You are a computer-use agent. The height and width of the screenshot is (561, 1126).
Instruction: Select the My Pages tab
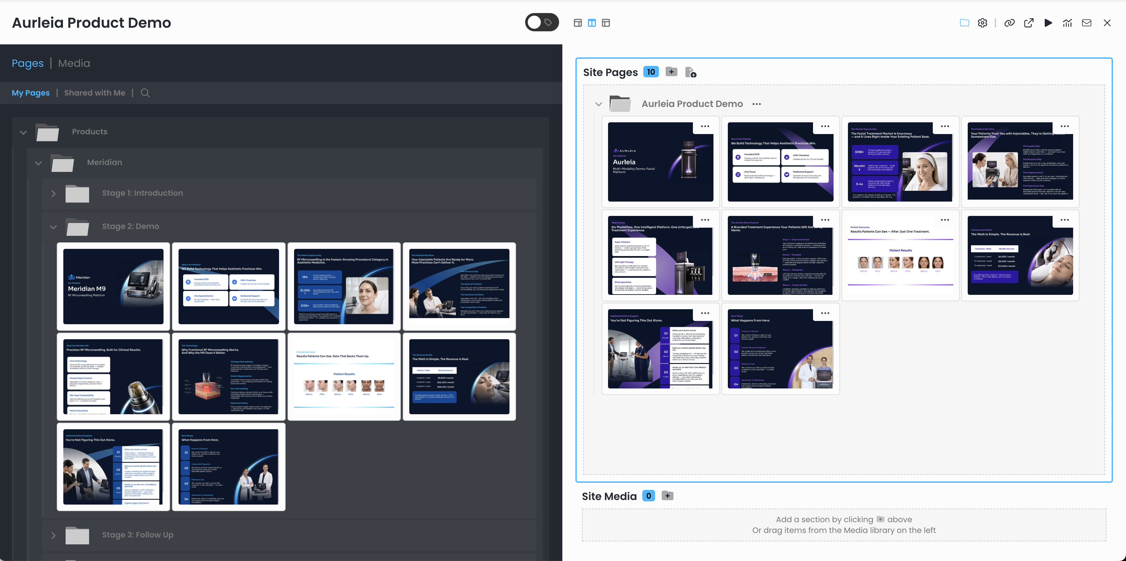click(x=31, y=93)
